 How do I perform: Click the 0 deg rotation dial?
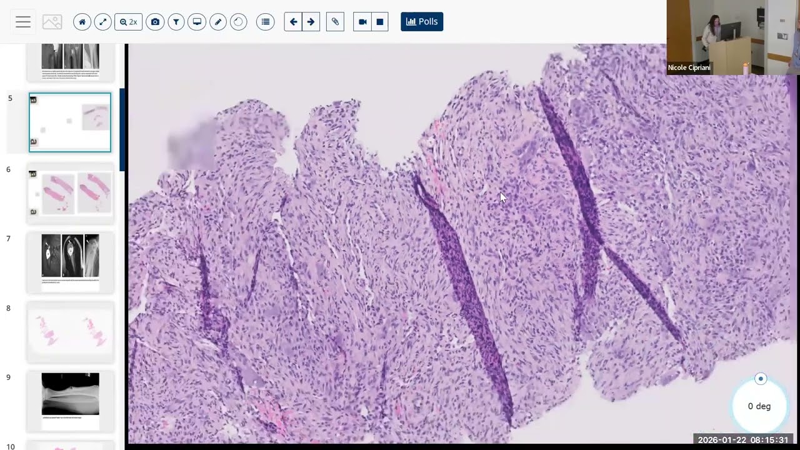(x=759, y=406)
